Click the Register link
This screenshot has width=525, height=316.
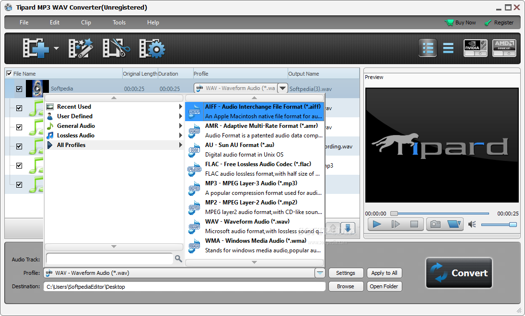click(x=499, y=23)
